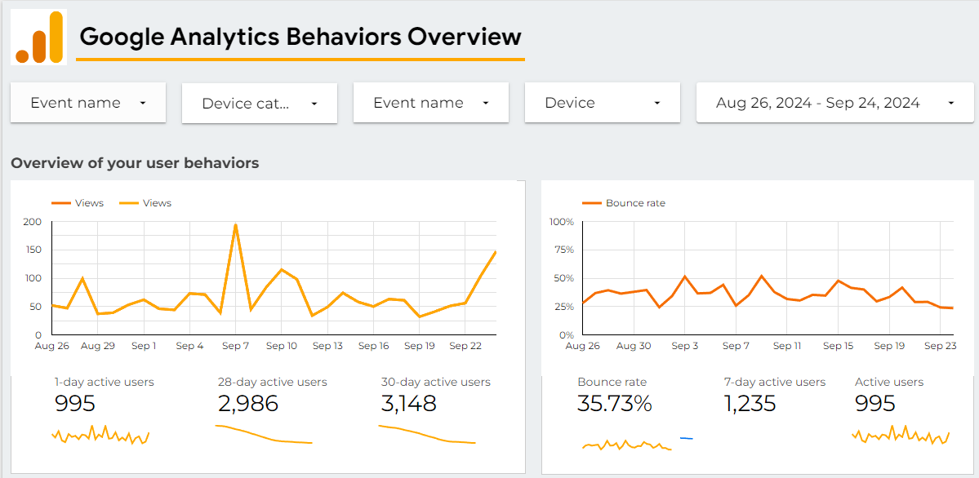
Task: Click the sparkline under Active users
Action: click(901, 434)
